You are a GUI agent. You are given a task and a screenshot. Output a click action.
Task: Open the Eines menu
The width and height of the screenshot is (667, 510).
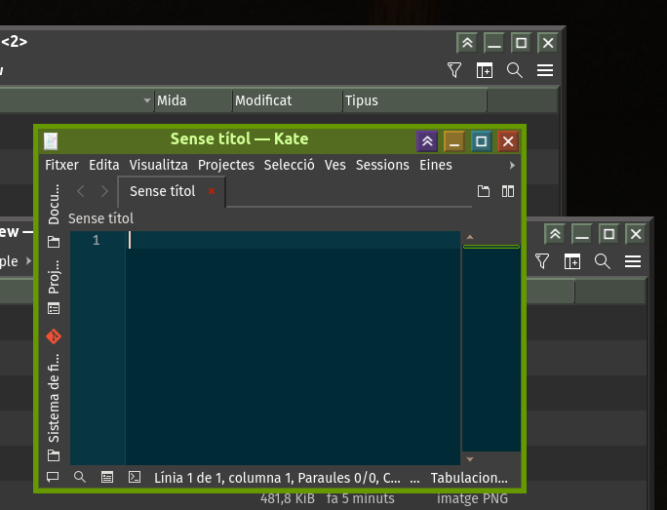click(x=435, y=165)
